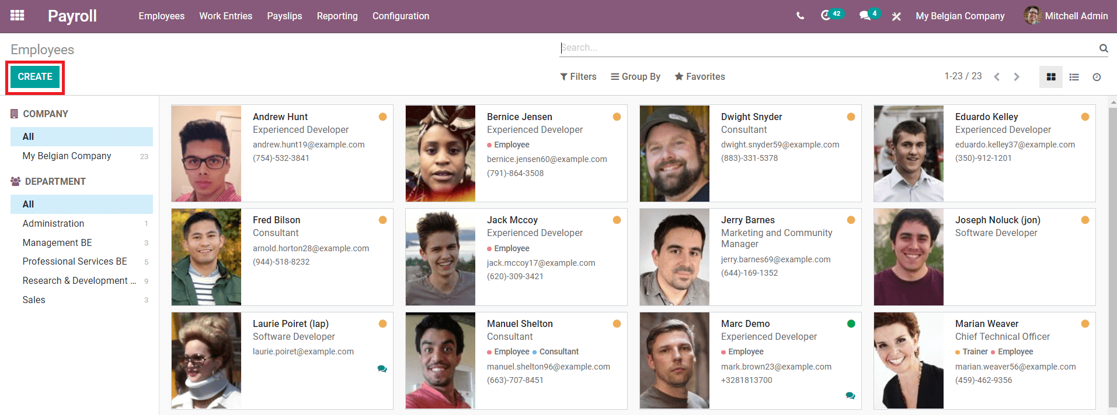Viewport: 1117px width, 415px height.
Task: Select the kanban view icon
Action: coord(1051,77)
